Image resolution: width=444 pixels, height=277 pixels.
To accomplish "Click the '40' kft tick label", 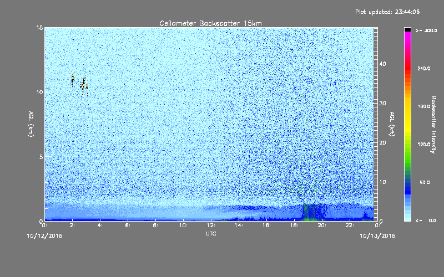I will [x=382, y=64].
